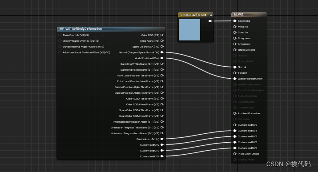The height and width of the screenshot is (172, 318).
Task: Select the 0.234,0.421,0.594 node title
Action: (193, 15)
